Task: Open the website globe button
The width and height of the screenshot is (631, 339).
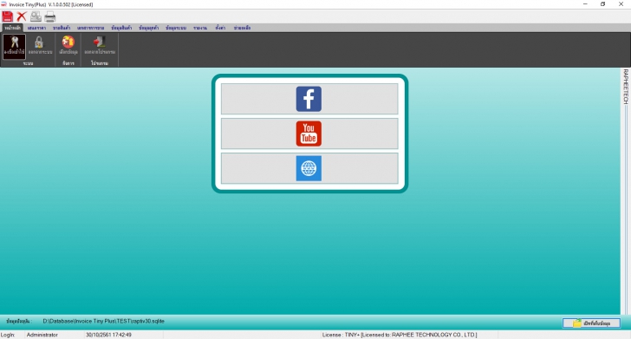Action: point(309,168)
